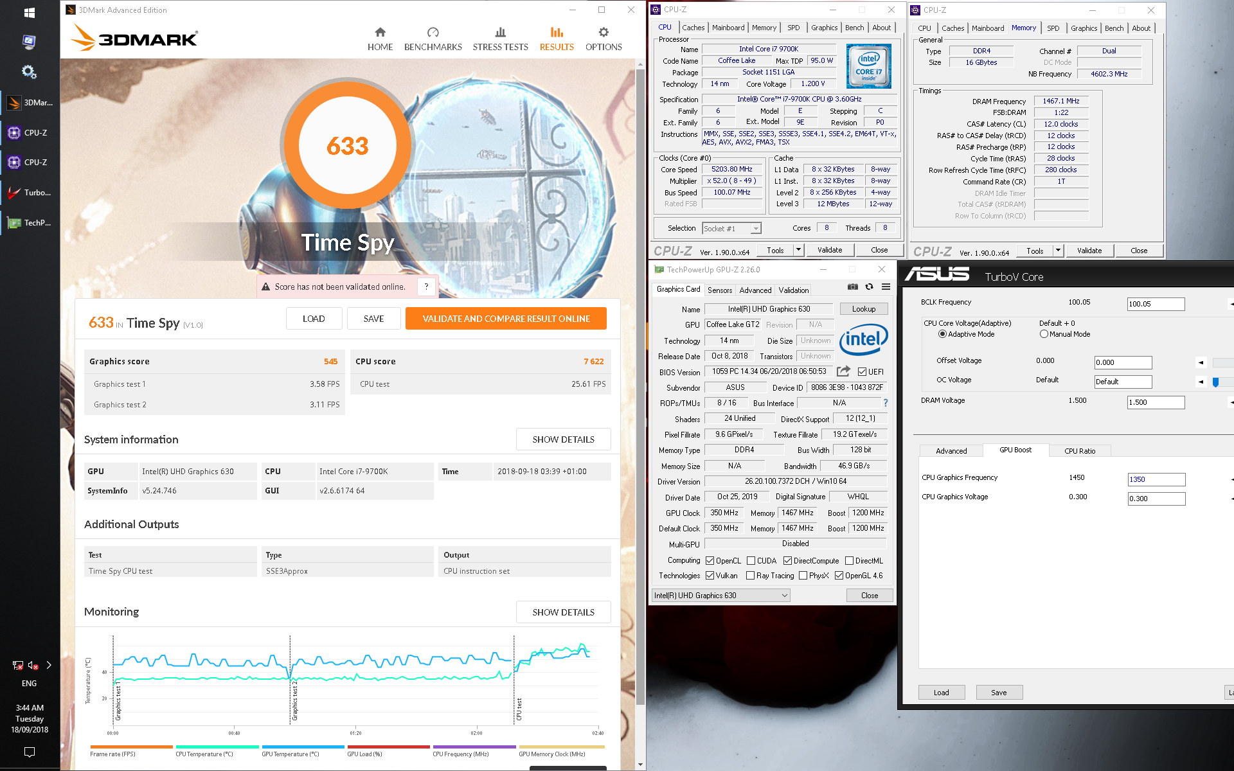Adjust OC Voltage slider handle in TurboV
The height and width of the screenshot is (771, 1234).
[1215, 382]
